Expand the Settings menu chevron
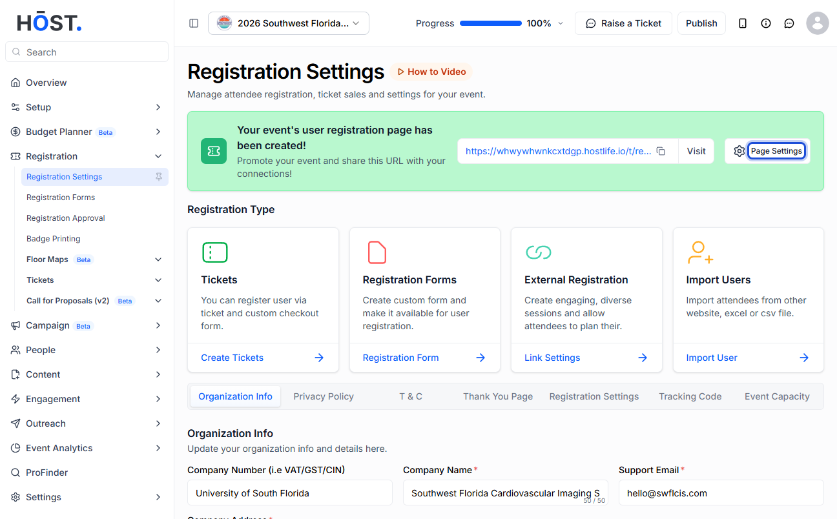Image resolution: width=837 pixels, height=519 pixels. coord(158,497)
